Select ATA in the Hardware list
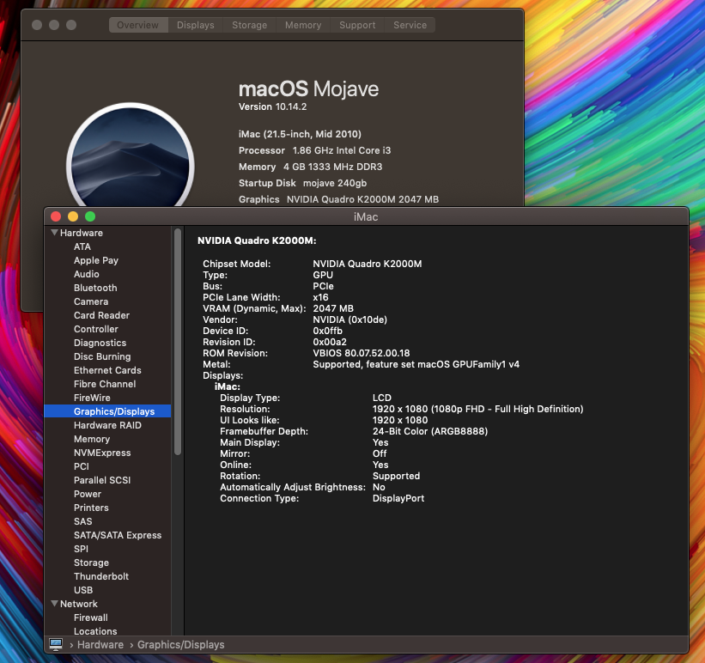The image size is (705, 663). (x=82, y=246)
